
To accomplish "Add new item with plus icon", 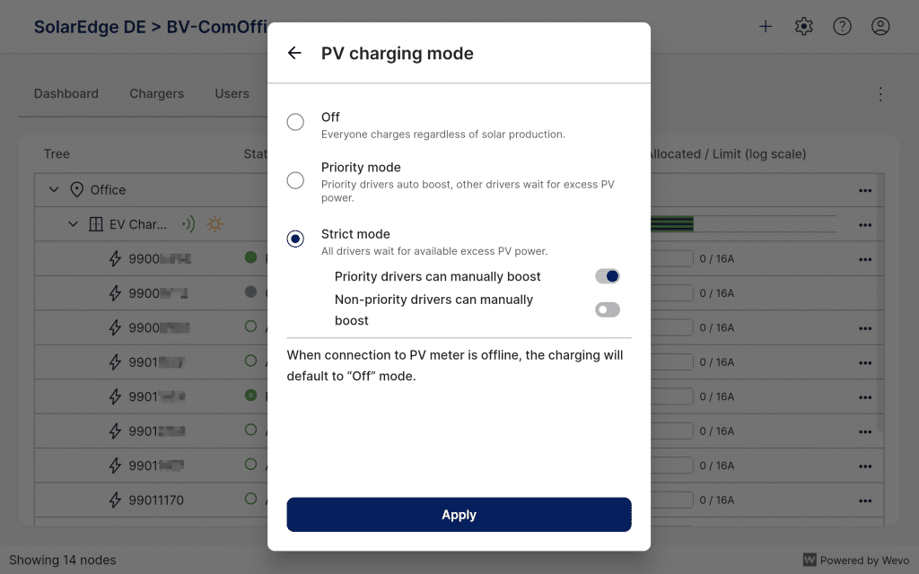I will point(766,26).
